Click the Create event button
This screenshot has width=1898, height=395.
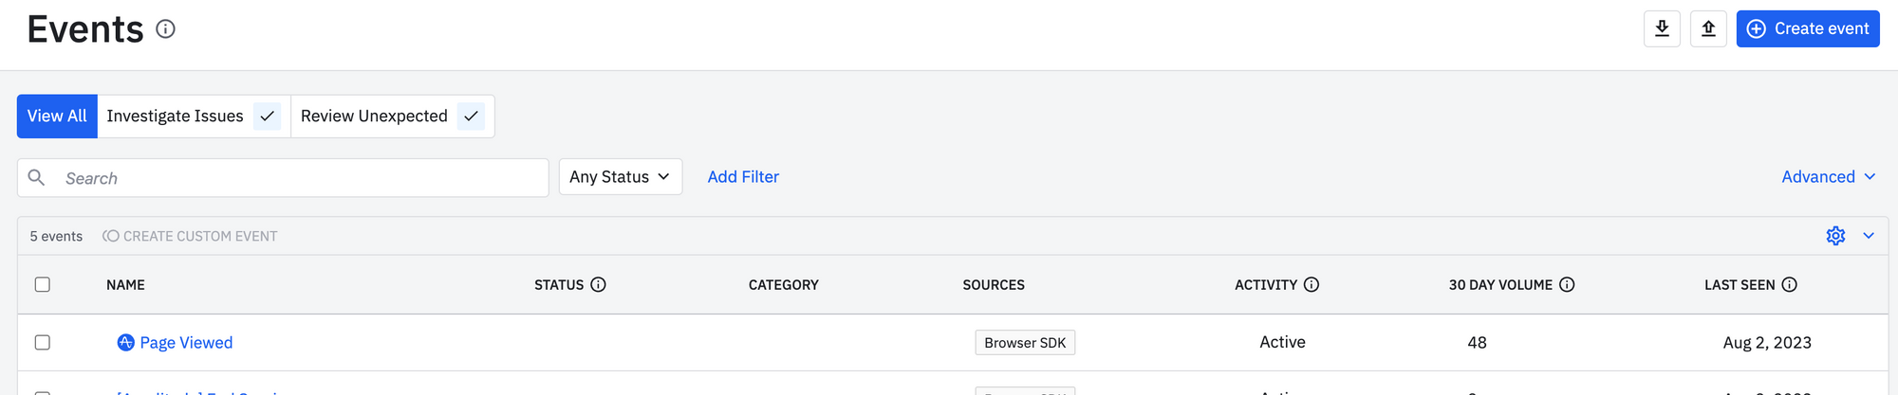pos(1807,28)
